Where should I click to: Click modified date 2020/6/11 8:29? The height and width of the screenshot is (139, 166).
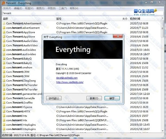click(x=139, y=107)
